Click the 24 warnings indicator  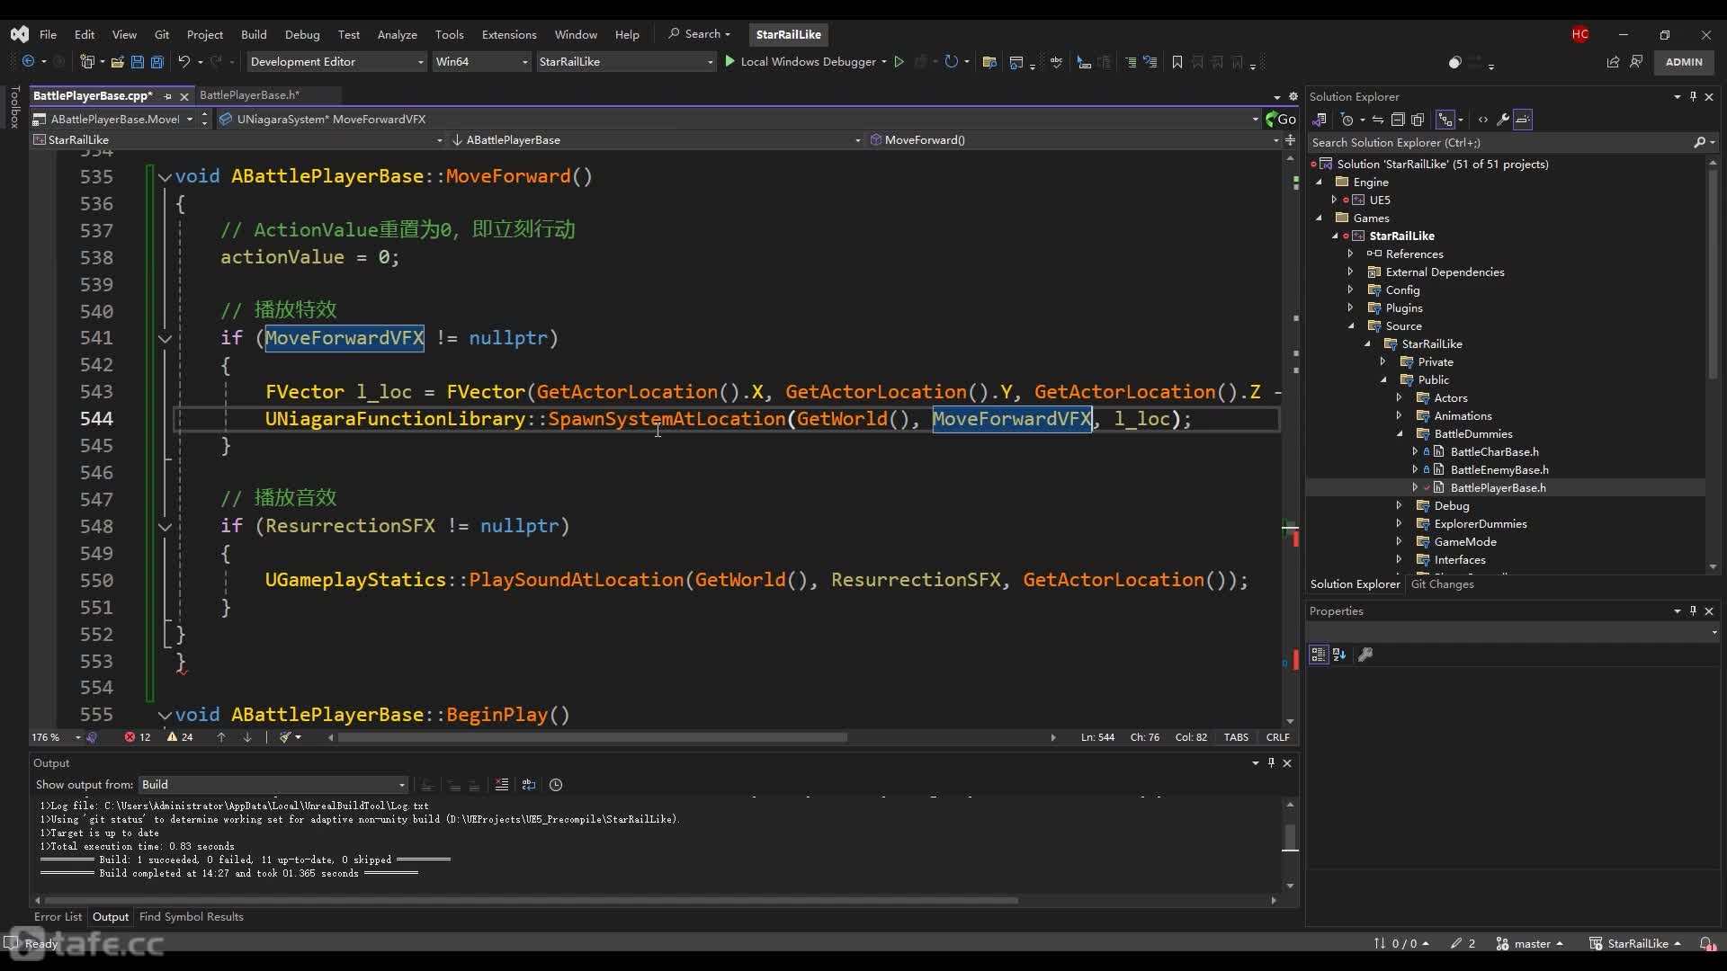pyautogui.click(x=180, y=737)
